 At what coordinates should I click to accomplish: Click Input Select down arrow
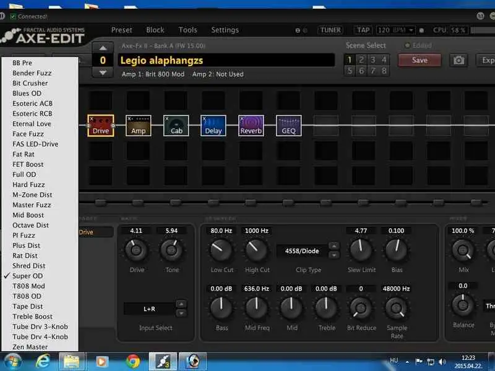coord(181,313)
